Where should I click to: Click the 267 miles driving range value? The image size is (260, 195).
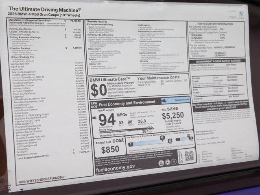point(145,131)
